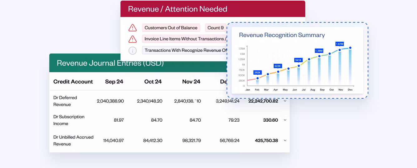
Task: Click the Sep 24 column header
Action: coord(114,82)
